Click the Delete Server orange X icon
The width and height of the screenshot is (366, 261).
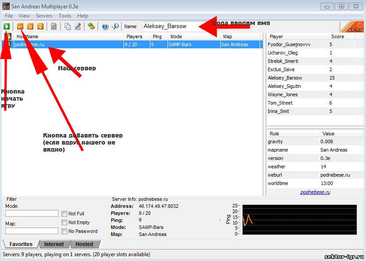pos(30,26)
